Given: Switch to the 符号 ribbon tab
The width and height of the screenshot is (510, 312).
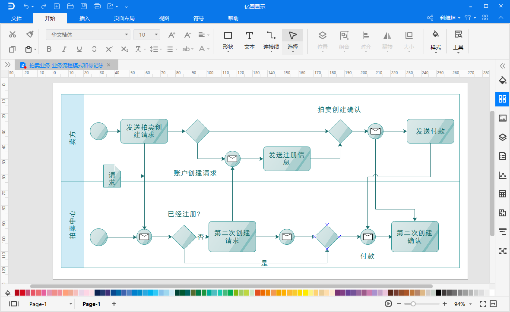Looking at the screenshot, I should point(198,18).
